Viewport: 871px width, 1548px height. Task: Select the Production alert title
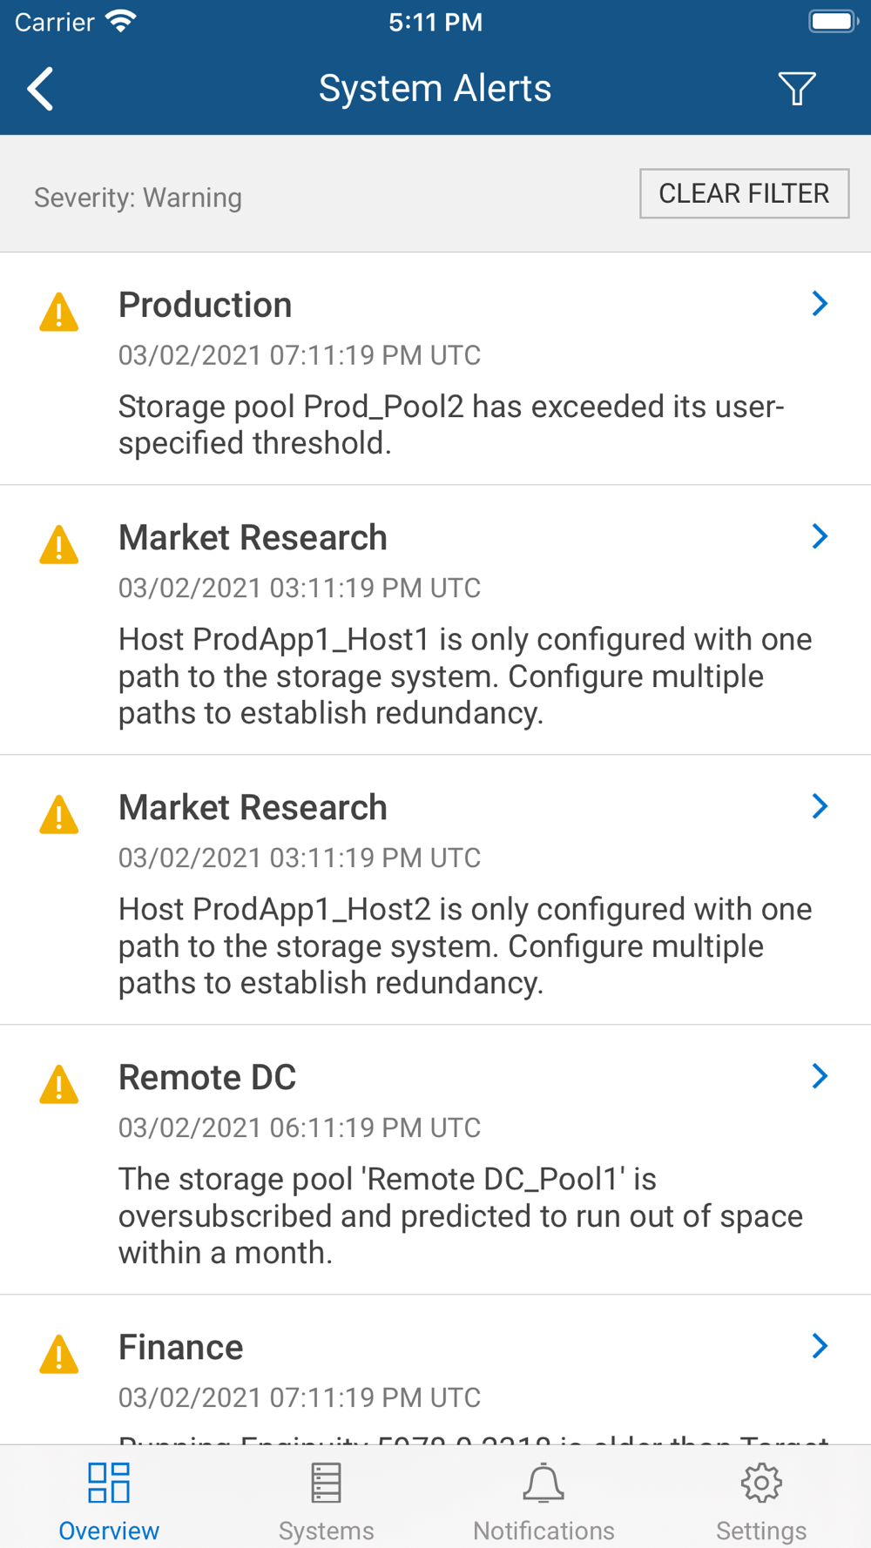(x=206, y=306)
